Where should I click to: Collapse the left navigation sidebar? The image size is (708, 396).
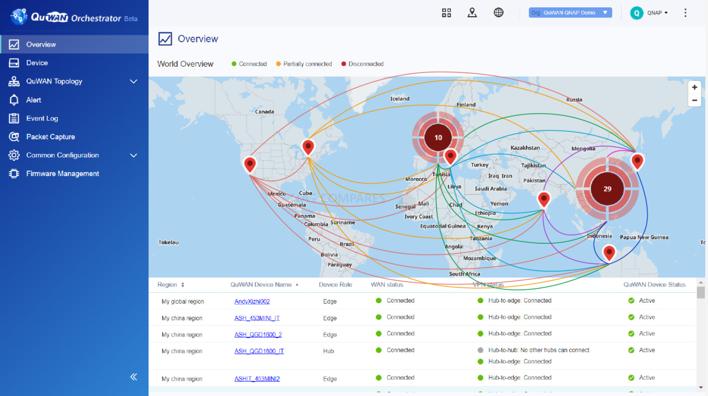(x=133, y=377)
